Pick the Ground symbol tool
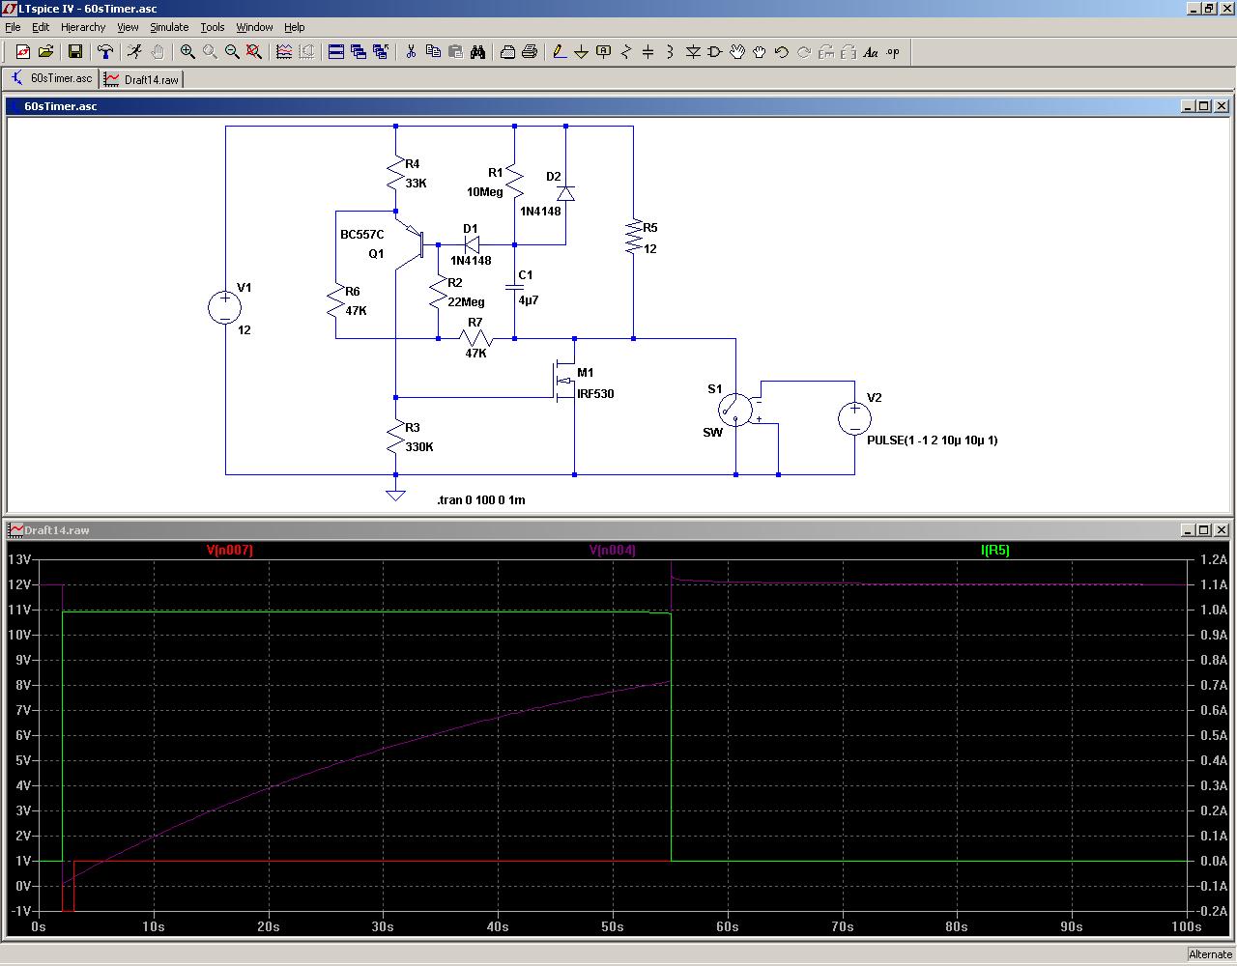 (581, 52)
